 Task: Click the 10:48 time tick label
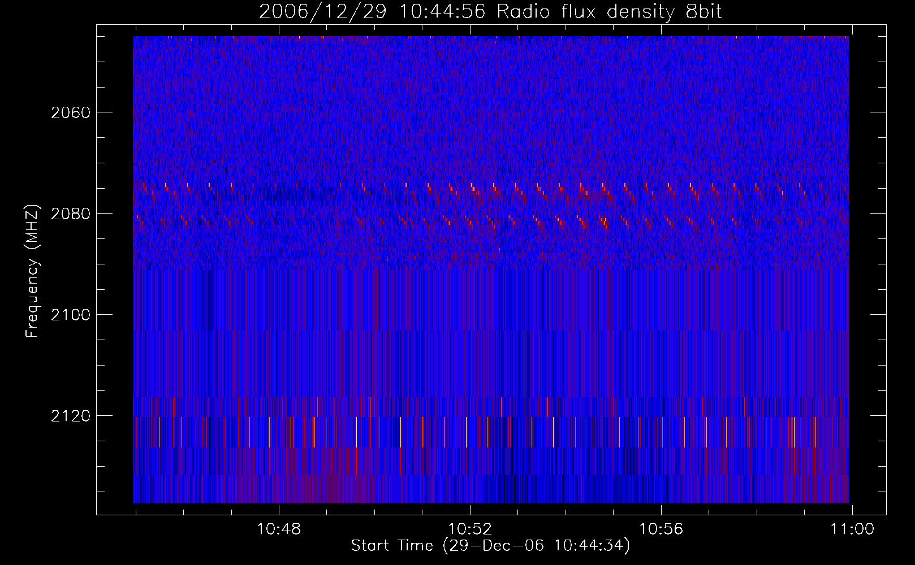(279, 529)
